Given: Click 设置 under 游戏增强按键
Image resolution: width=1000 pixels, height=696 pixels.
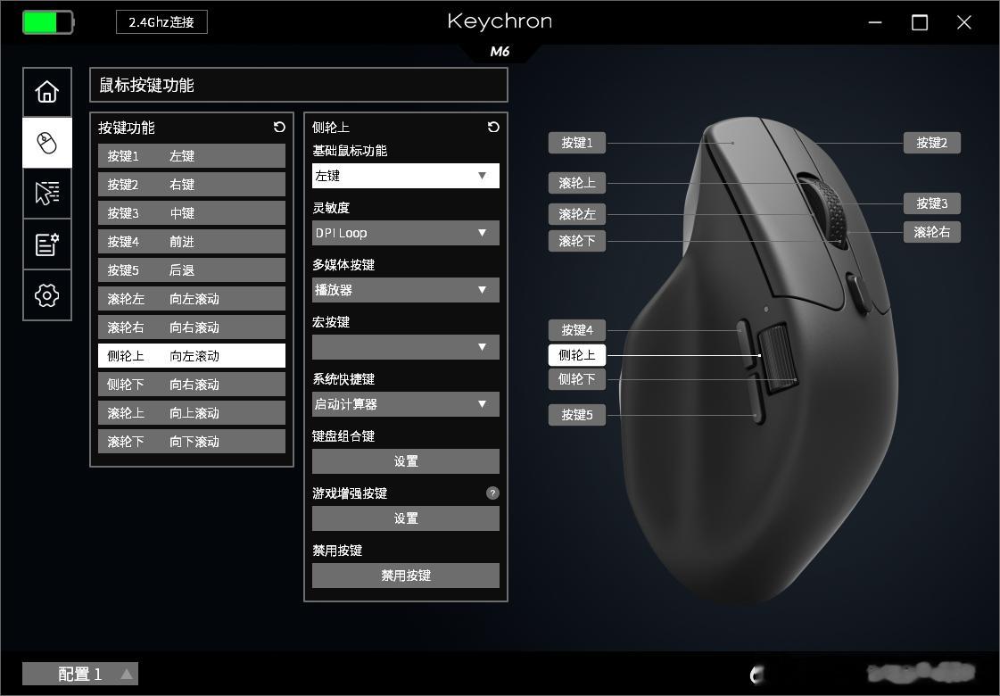Looking at the screenshot, I should pyautogui.click(x=406, y=518).
